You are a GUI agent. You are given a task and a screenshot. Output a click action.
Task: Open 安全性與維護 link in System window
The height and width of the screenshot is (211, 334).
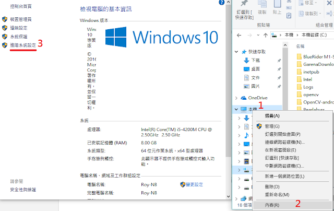pyautogui.click(x=23, y=190)
